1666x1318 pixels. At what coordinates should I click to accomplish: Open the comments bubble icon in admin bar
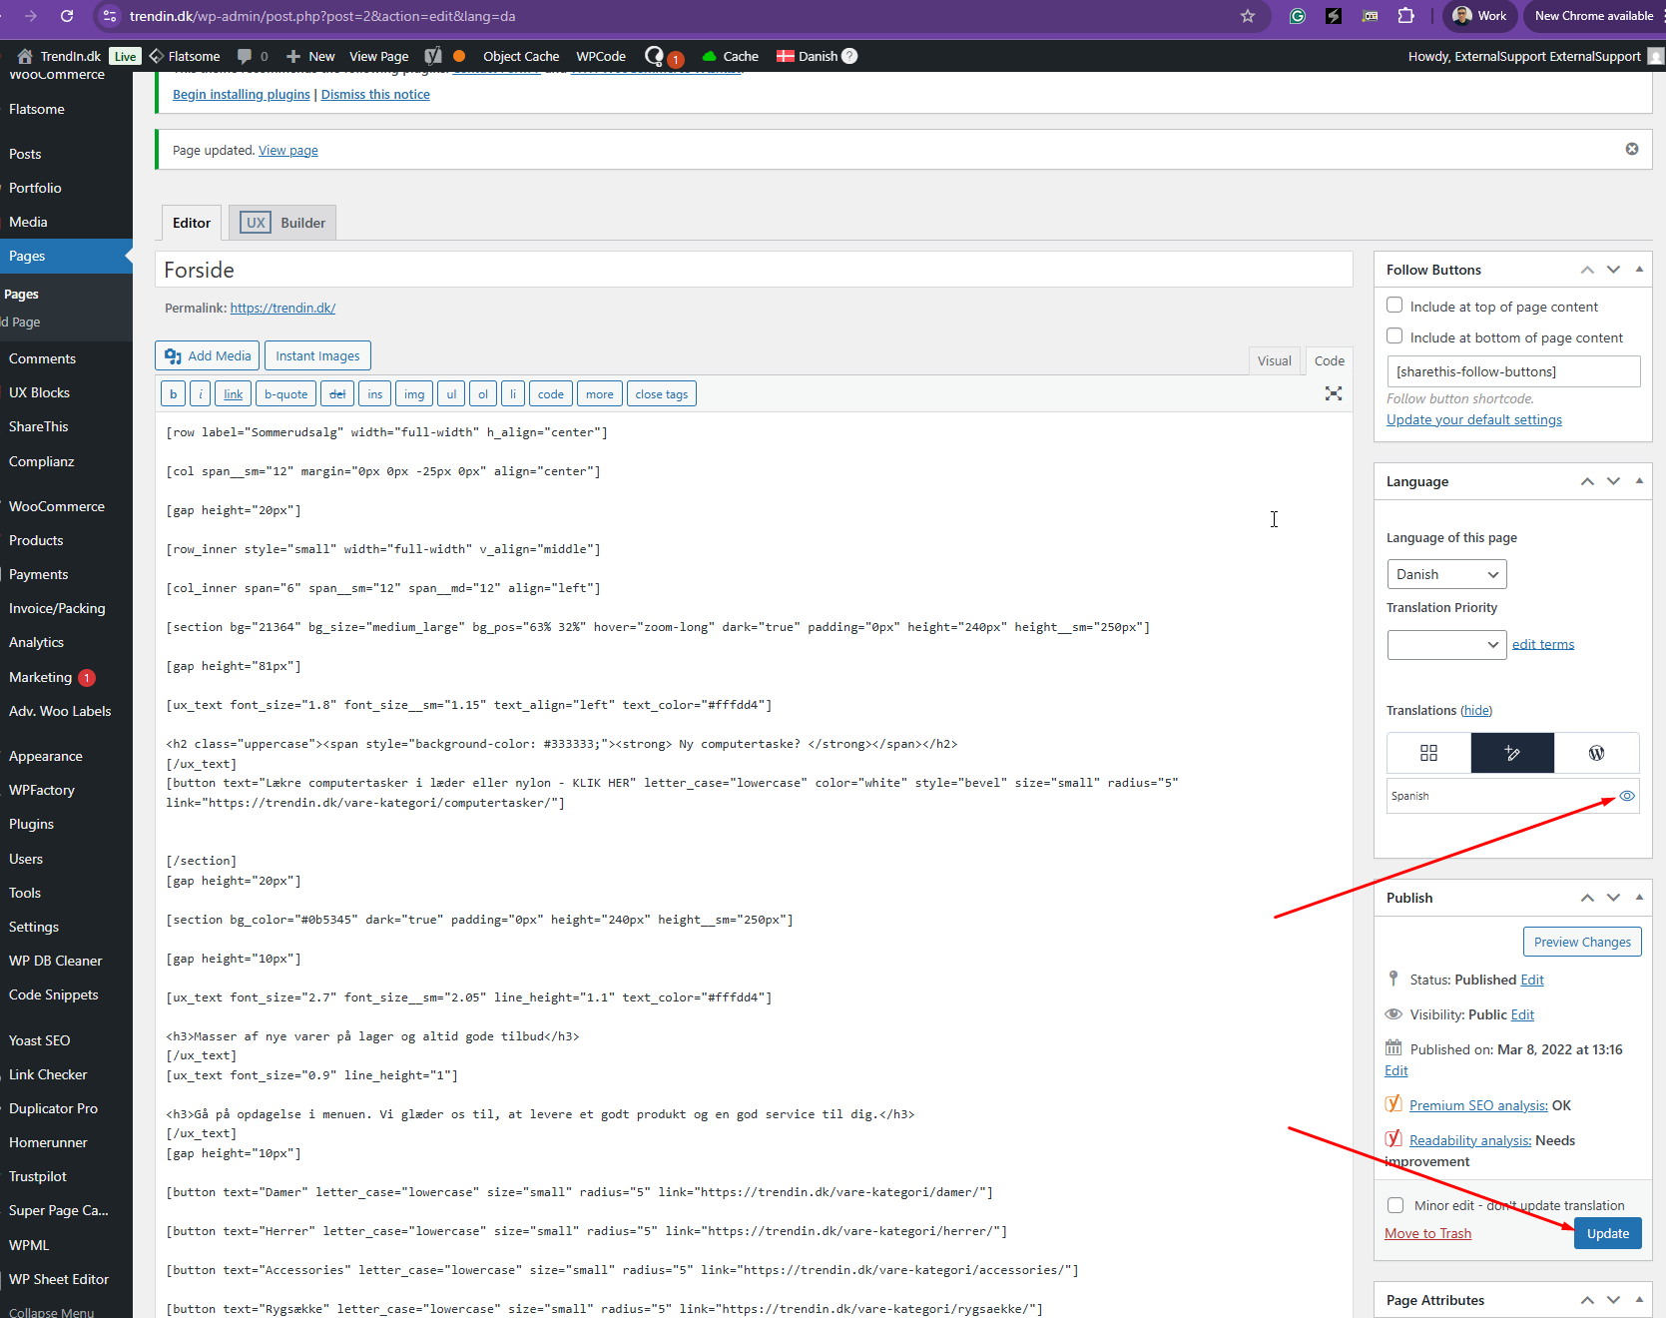[245, 56]
